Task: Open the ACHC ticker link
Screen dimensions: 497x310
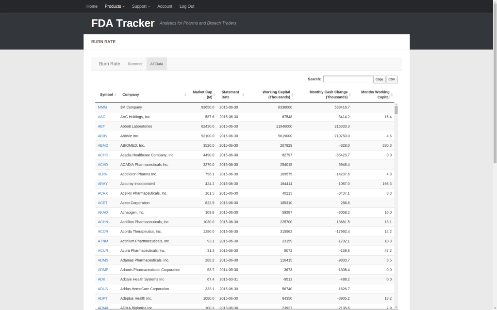Action: [103, 155]
